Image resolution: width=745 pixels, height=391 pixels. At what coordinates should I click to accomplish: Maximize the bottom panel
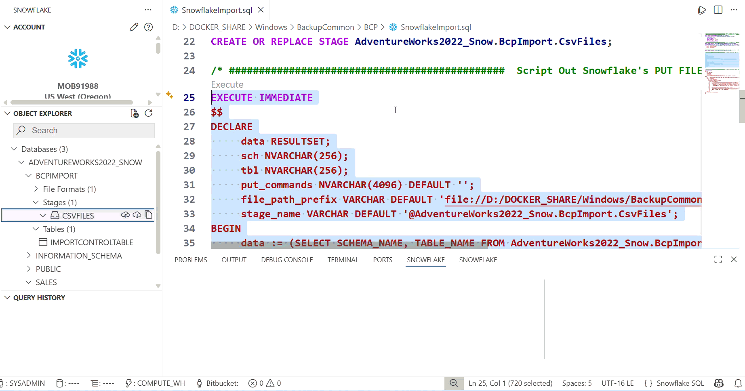pos(718,259)
